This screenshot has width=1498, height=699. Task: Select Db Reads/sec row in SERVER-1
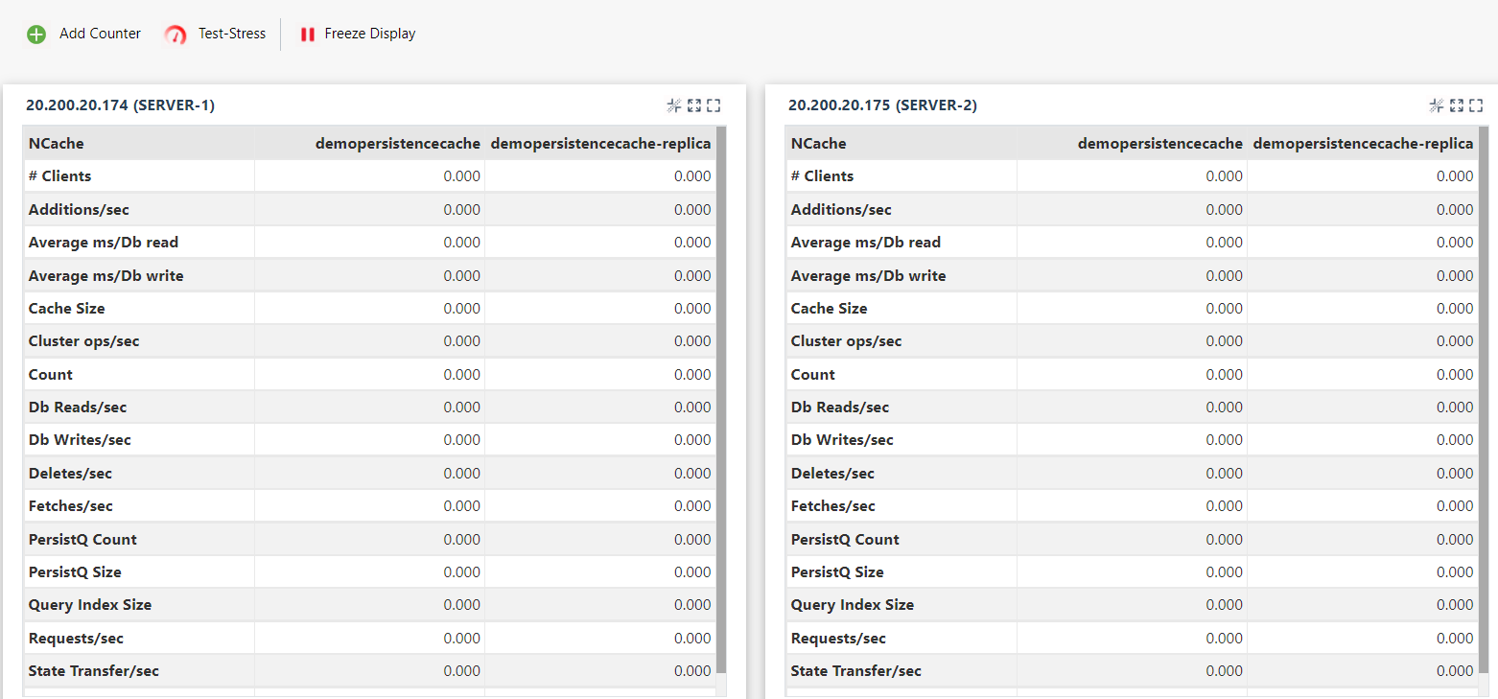pos(370,408)
